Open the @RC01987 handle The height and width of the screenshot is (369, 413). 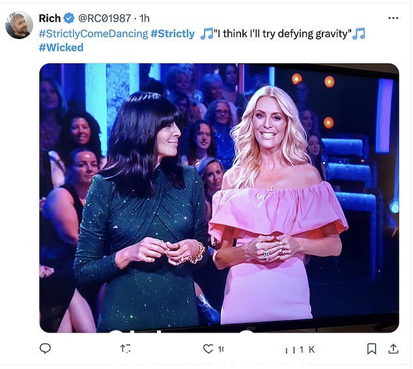104,18
